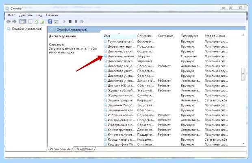
Task: Open the Help toolbar icon
Action: tap(50, 22)
